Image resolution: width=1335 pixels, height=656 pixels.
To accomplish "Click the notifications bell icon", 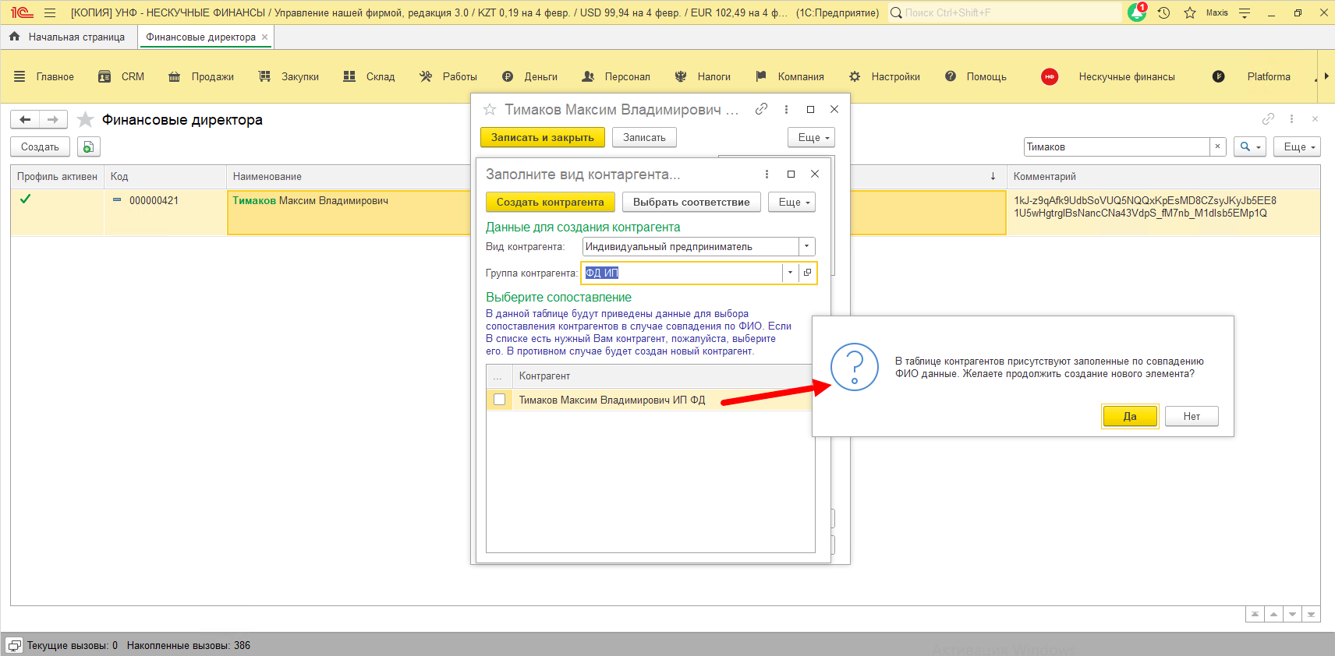I will coord(1137,12).
